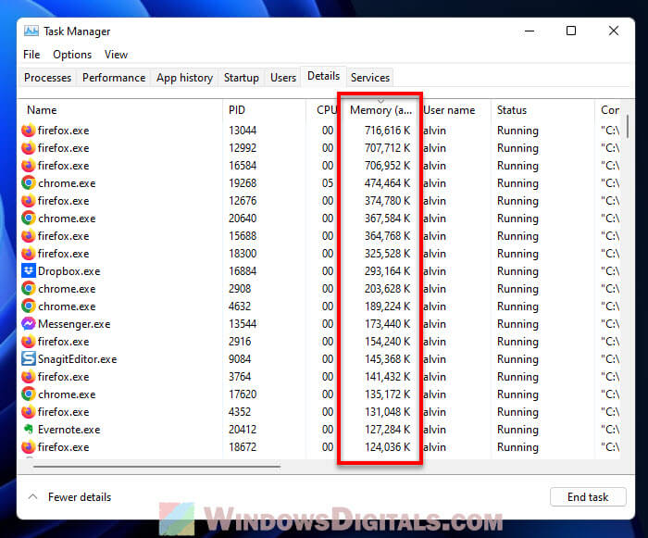Viewport: 648px width, 538px height.
Task: Click the memory value 124,036 K
Action: pos(387,447)
